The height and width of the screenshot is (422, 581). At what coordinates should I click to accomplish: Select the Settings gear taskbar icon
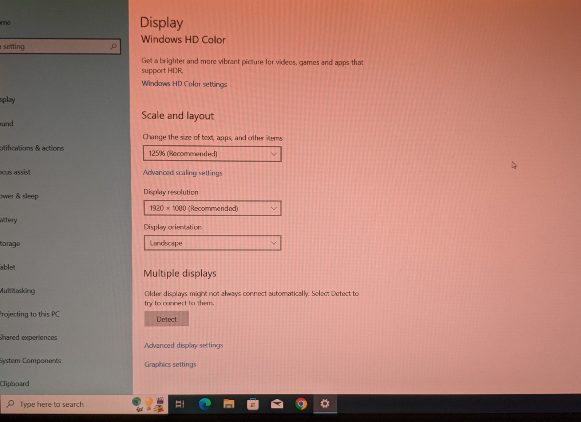click(325, 403)
